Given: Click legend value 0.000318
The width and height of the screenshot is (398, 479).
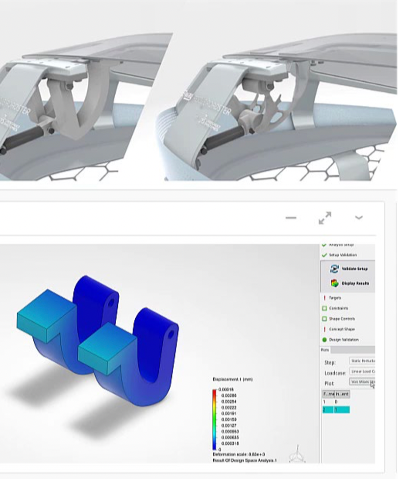Looking at the screenshot, I should coord(230,443).
